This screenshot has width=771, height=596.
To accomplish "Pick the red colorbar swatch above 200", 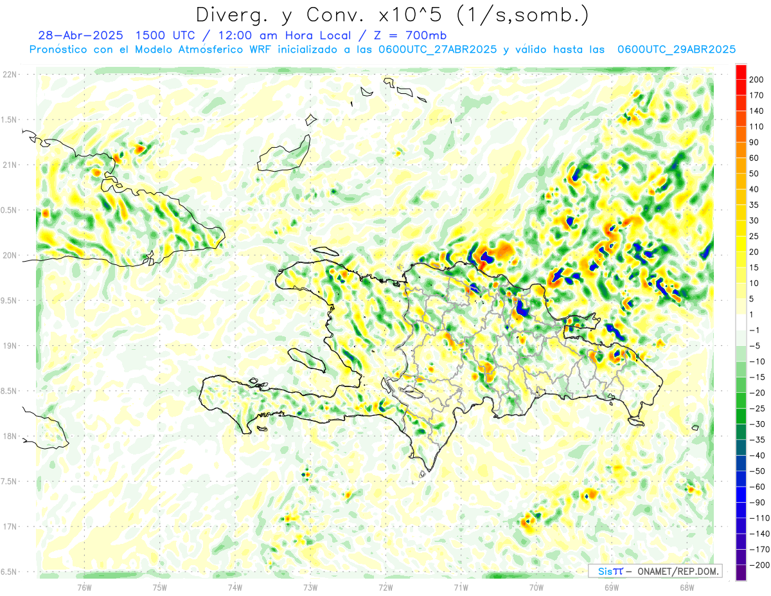I will 741,71.
